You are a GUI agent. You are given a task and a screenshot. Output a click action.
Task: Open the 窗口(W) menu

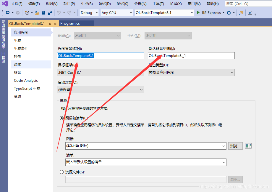point(194,4)
